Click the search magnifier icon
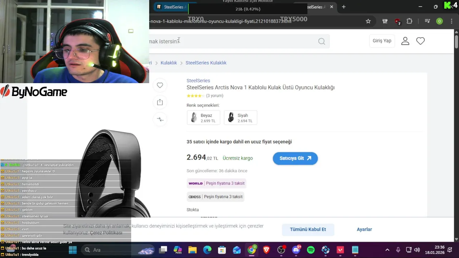Viewport: 459px width, 258px height. coord(322,42)
